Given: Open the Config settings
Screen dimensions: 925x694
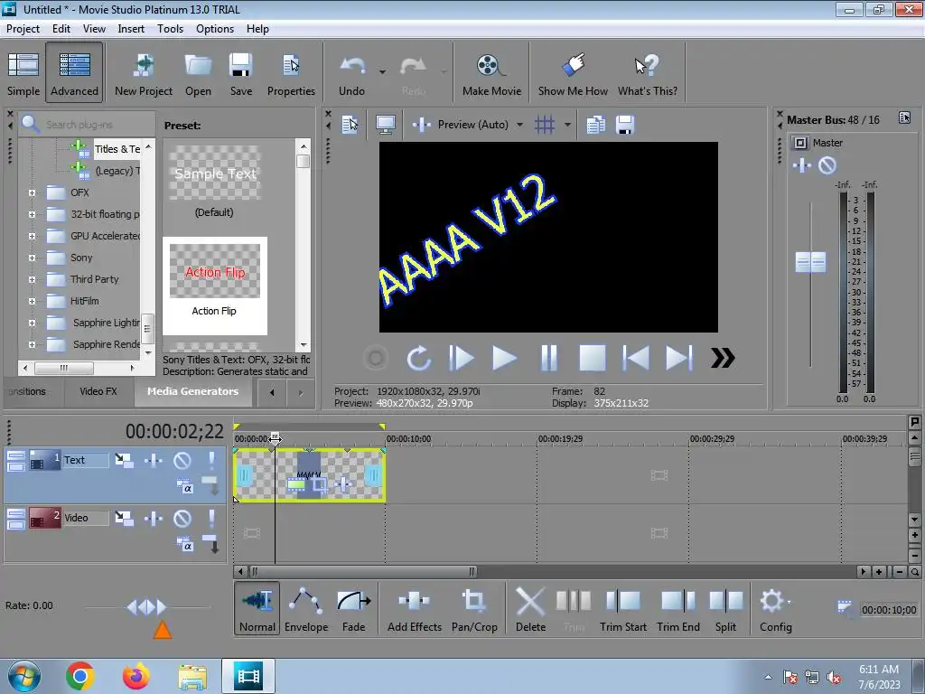Looking at the screenshot, I should [775, 608].
